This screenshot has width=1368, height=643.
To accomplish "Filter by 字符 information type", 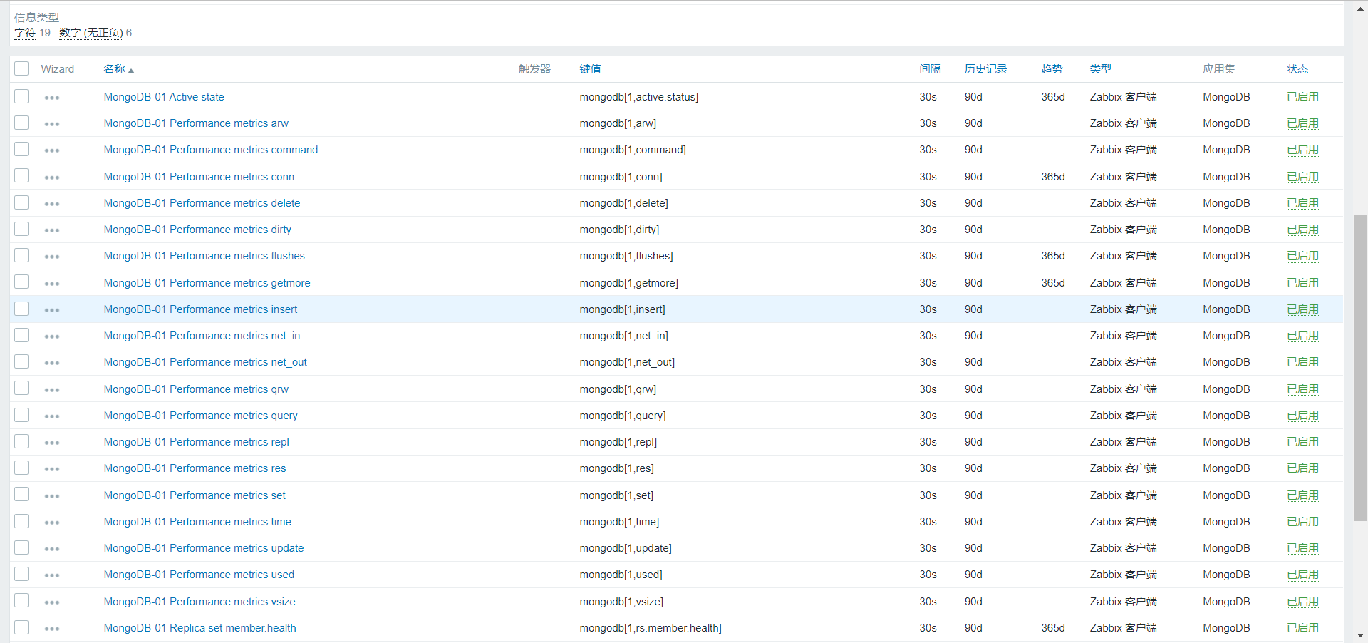I will tap(25, 33).
